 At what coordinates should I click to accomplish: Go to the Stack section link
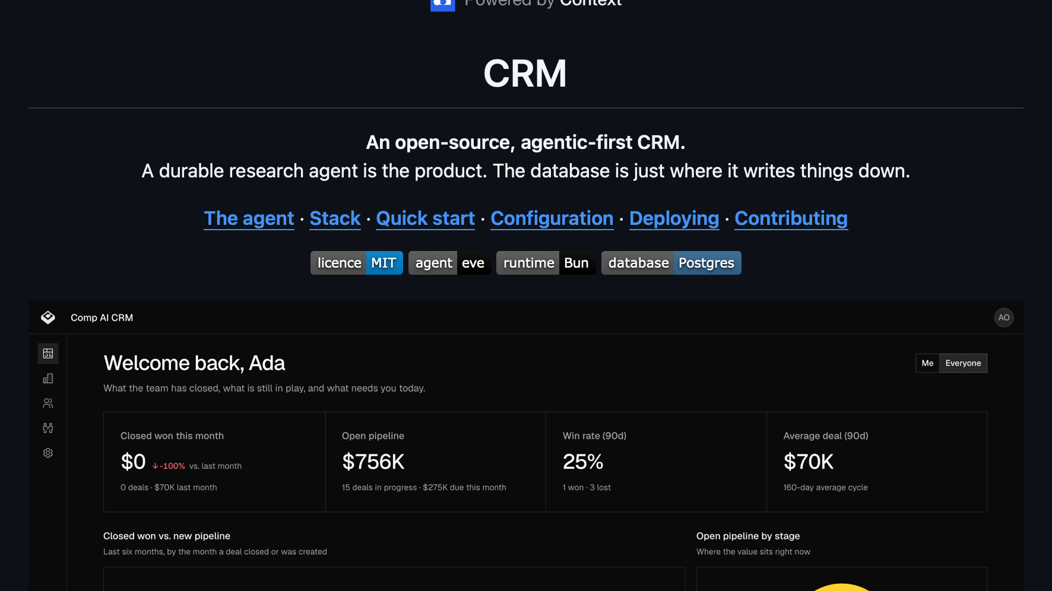point(335,218)
